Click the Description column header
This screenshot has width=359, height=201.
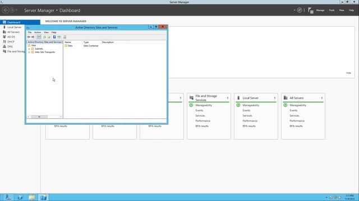pos(114,42)
